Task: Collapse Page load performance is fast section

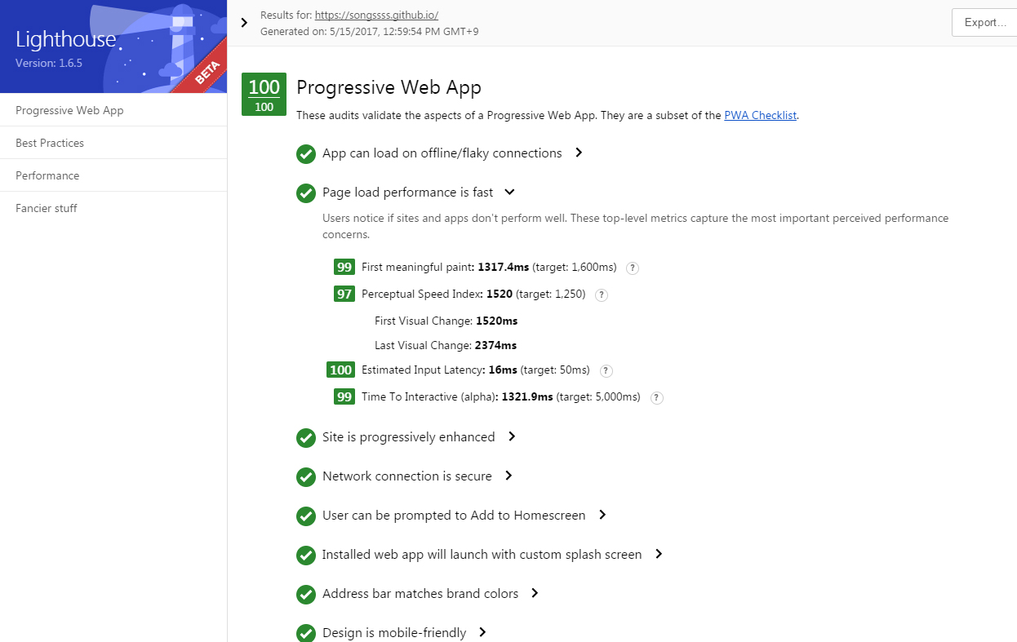Action: [x=510, y=193]
